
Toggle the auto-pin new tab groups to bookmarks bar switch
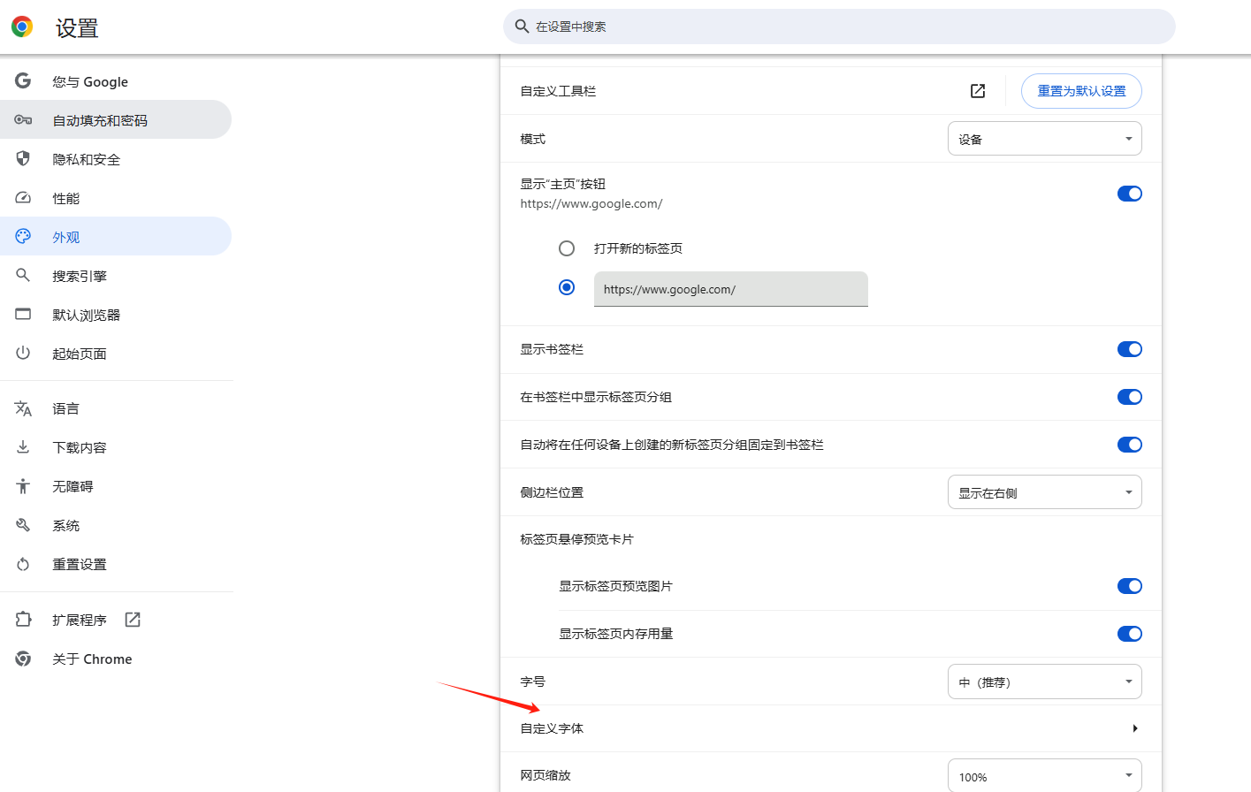coord(1130,445)
